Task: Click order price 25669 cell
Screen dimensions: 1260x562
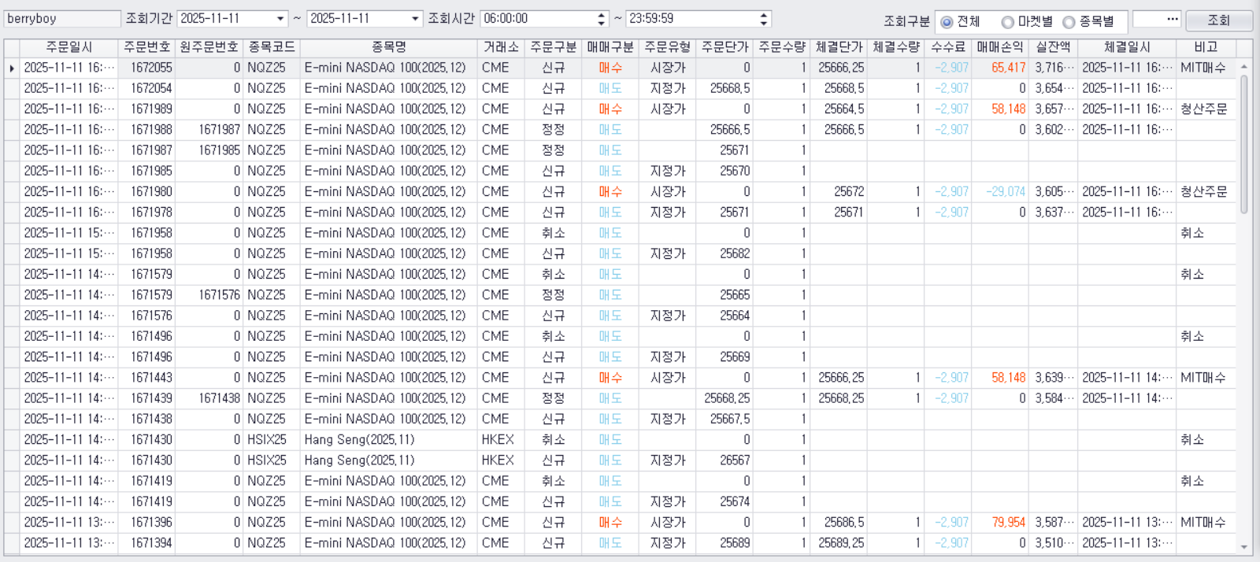Action: coord(725,357)
